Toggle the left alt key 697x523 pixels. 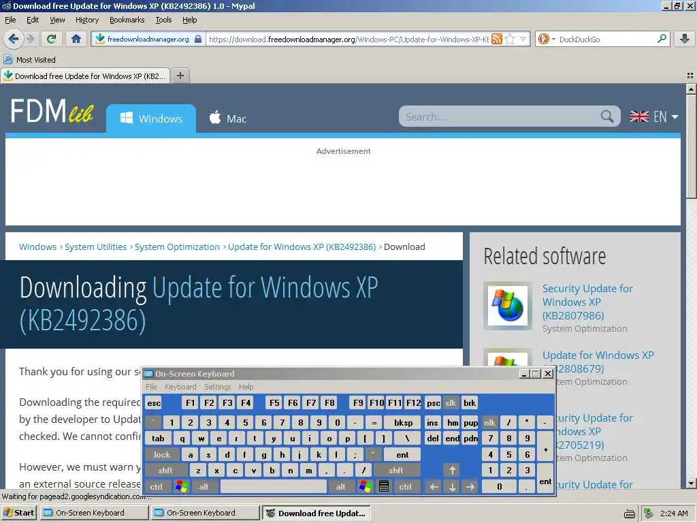[x=204, y=486]
